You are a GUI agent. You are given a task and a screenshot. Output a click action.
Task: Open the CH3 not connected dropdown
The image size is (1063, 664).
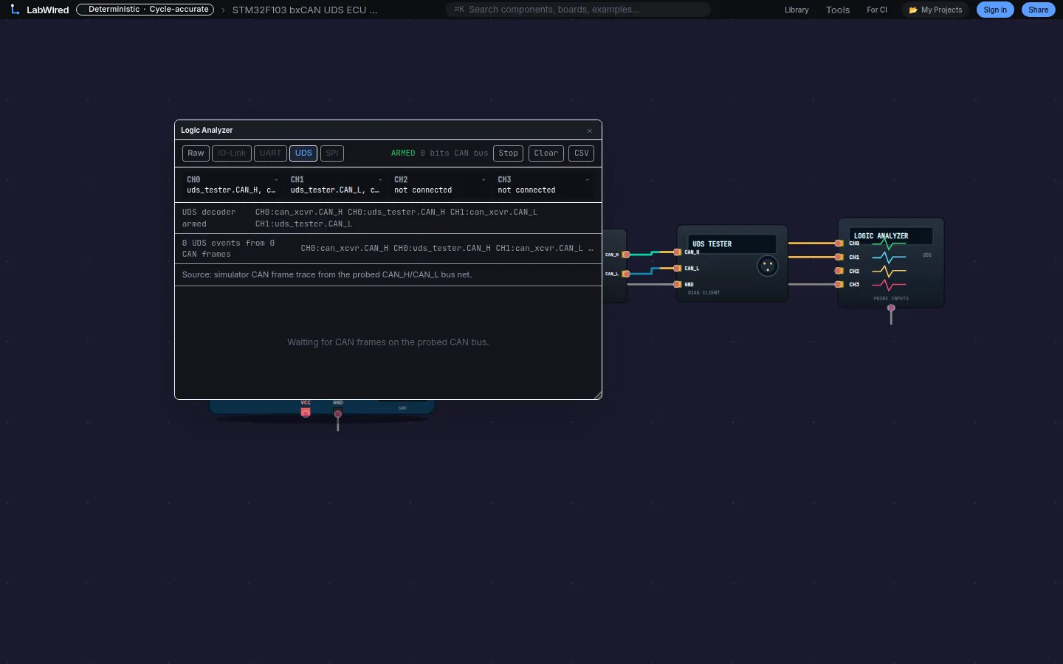pyautogui.click(x=543, y=185)
